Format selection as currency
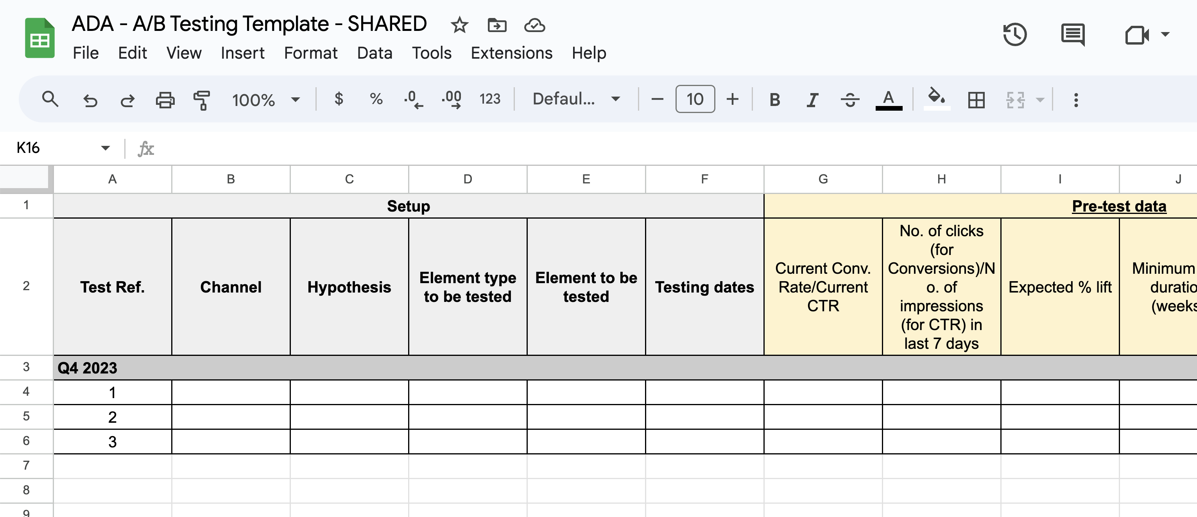Image resolution: width=1197 pixels, height=517 pixels. pos(339,99)
